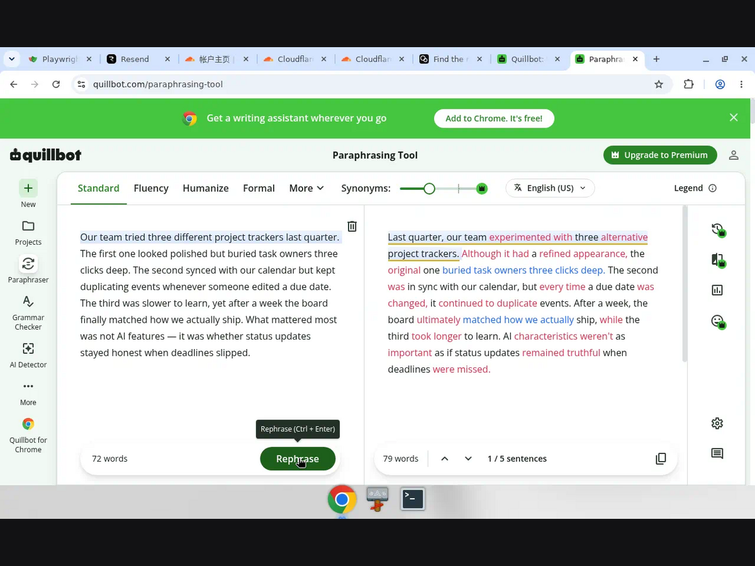Open Chrome extensions puzzle icon
Image resolution: width=755 pixels, height=566 pixels.
689,84
